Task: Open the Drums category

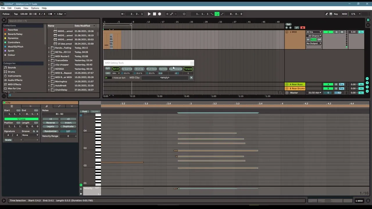Action: [x=11, y=72]
